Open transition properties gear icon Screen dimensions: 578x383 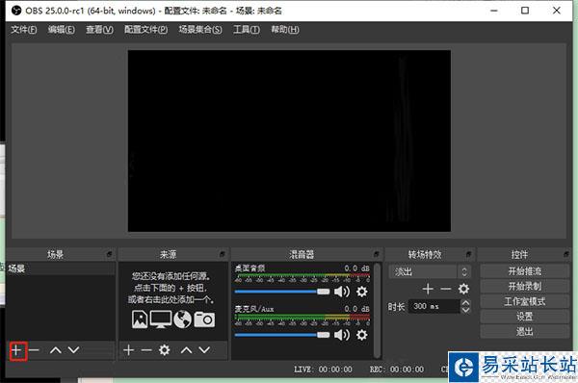pyautogui.click(x=463, y=289)
